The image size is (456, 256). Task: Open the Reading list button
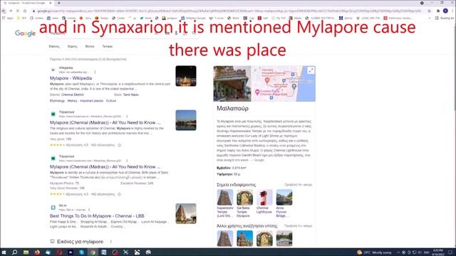point(445,18)
